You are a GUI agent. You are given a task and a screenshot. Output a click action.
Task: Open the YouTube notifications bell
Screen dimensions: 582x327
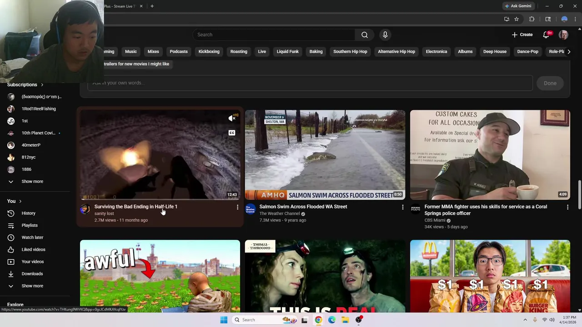(x=547, y=35)
